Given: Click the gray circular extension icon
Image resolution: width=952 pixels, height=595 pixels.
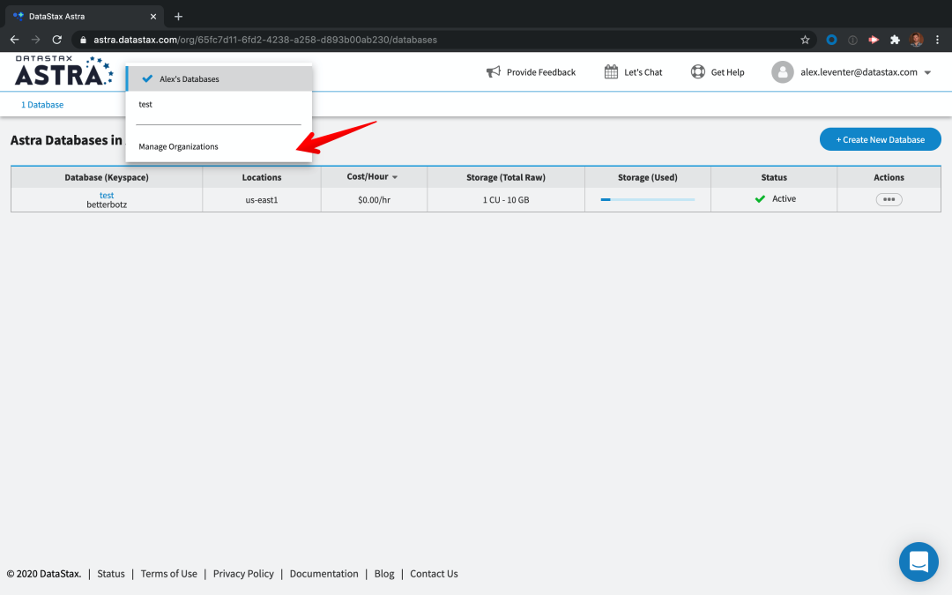Looking at the screenshot, I should (852, 40).
